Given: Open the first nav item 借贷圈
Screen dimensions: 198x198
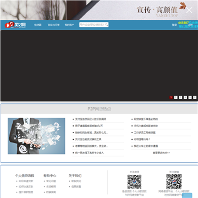Looking at the screenshot, I should (x=38, y=25).
